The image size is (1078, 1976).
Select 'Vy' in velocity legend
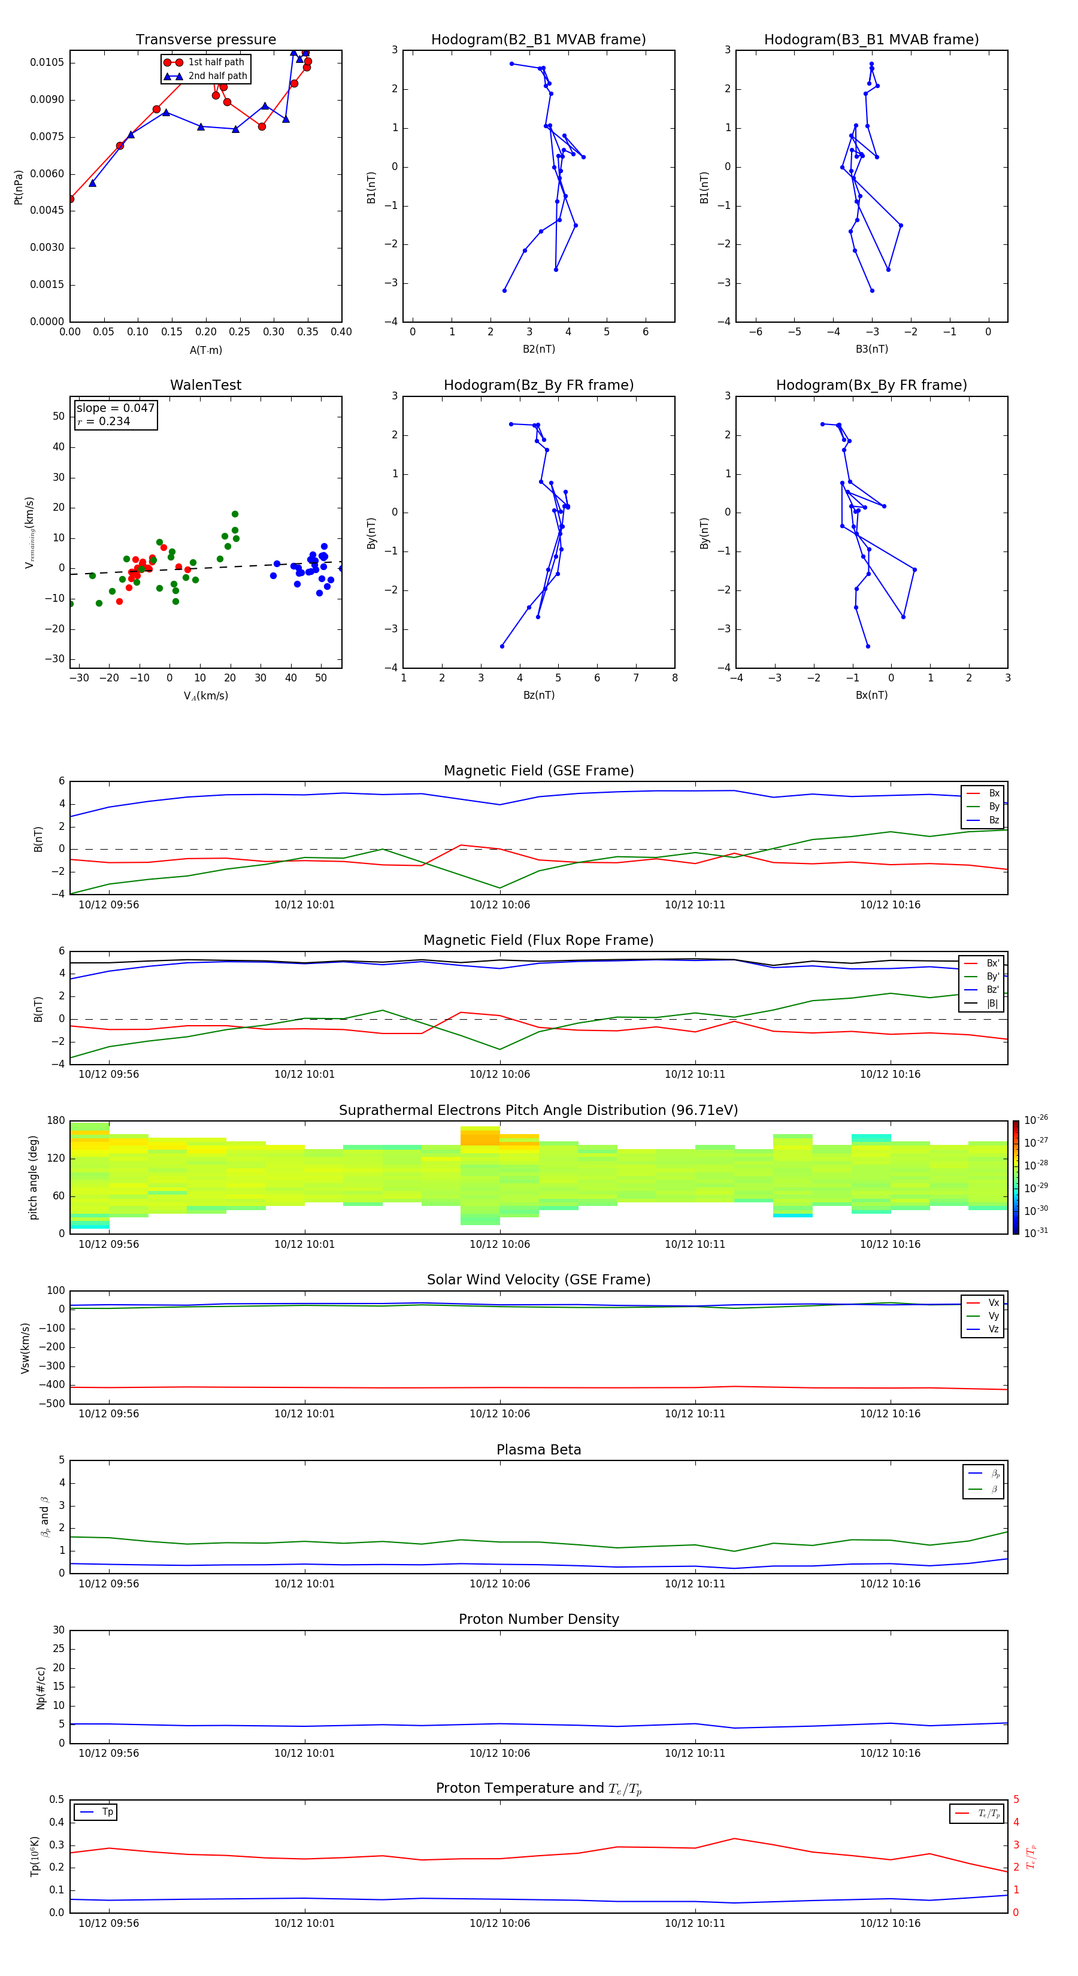(x=983, y=1316)
